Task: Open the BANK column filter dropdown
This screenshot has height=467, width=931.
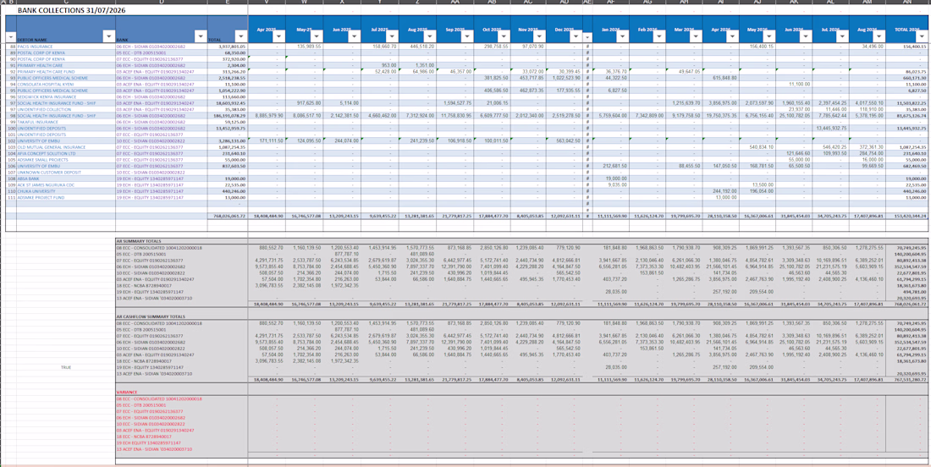Action: [200, 36]
